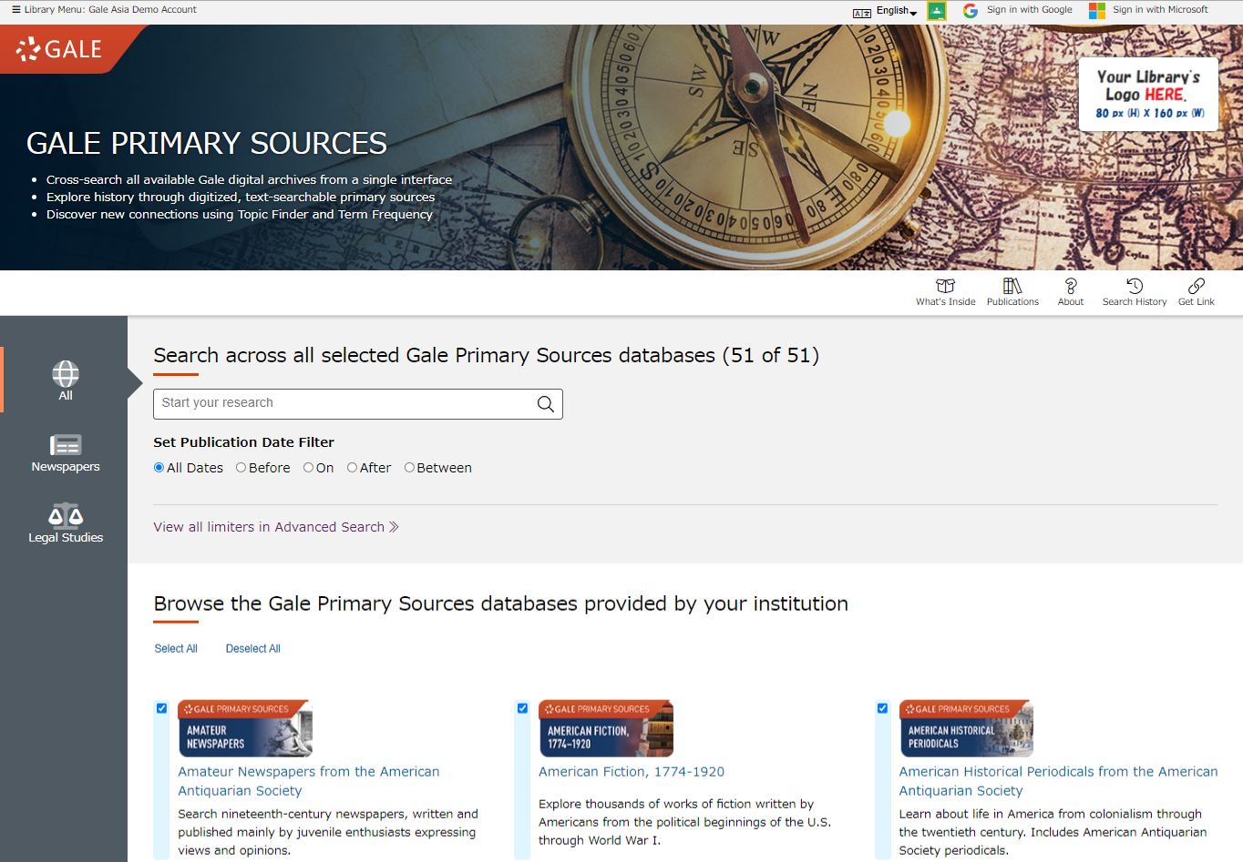Click the American Fiction thumbnail image
The image size is (1243, 862).
point(606,728)
